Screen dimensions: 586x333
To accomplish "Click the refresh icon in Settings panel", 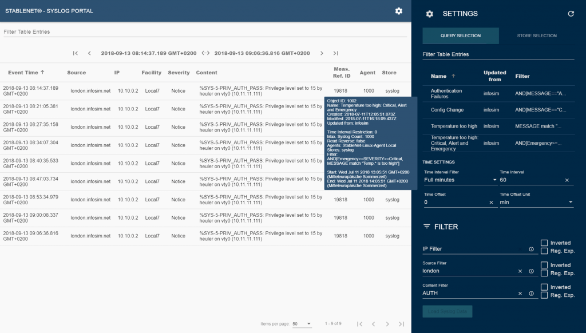I will (570, 14).
